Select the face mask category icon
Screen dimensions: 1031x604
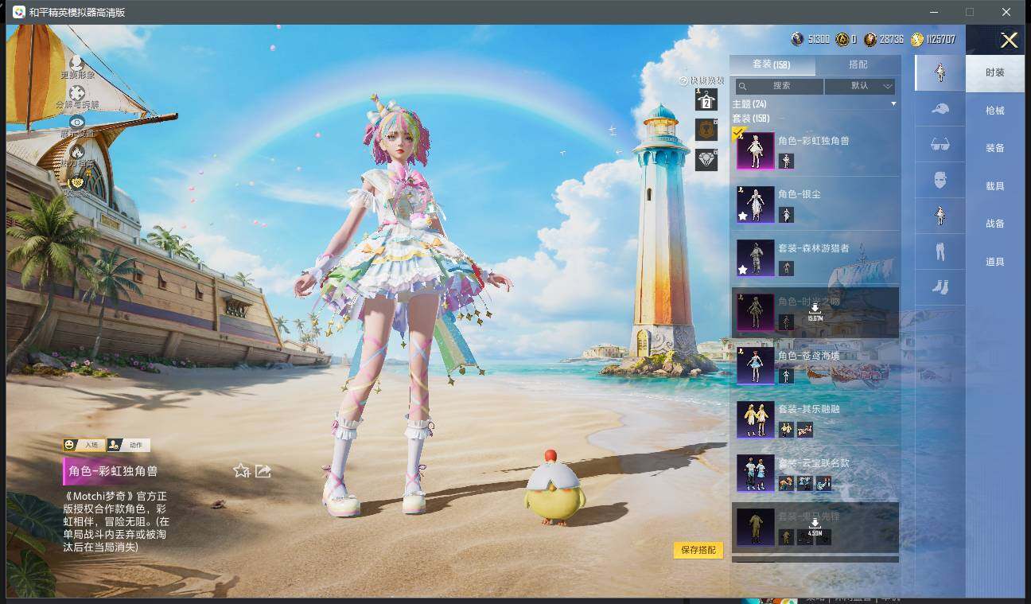tap(940, 180)
